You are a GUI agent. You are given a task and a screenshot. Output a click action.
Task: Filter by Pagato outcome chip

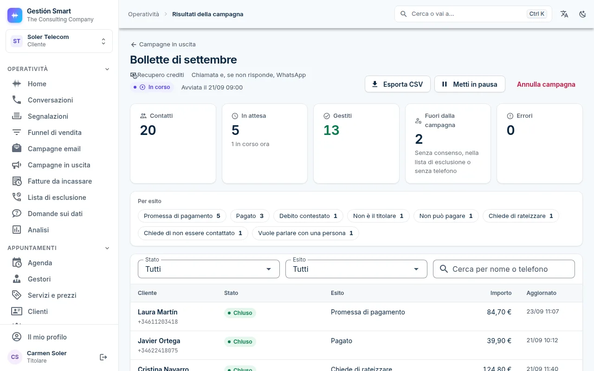(x=250, y=216)
